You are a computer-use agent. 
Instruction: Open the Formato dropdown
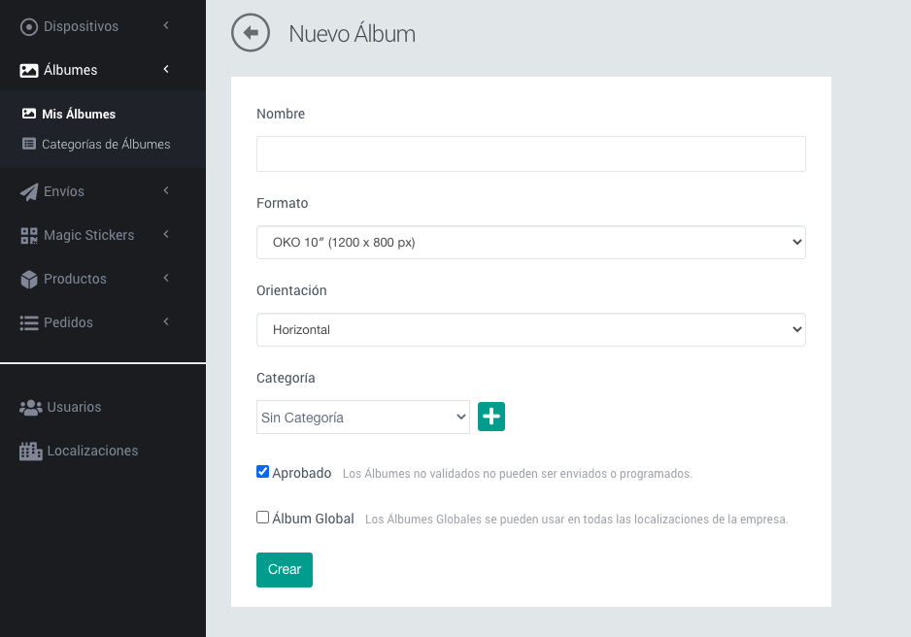tap(530, 242)
